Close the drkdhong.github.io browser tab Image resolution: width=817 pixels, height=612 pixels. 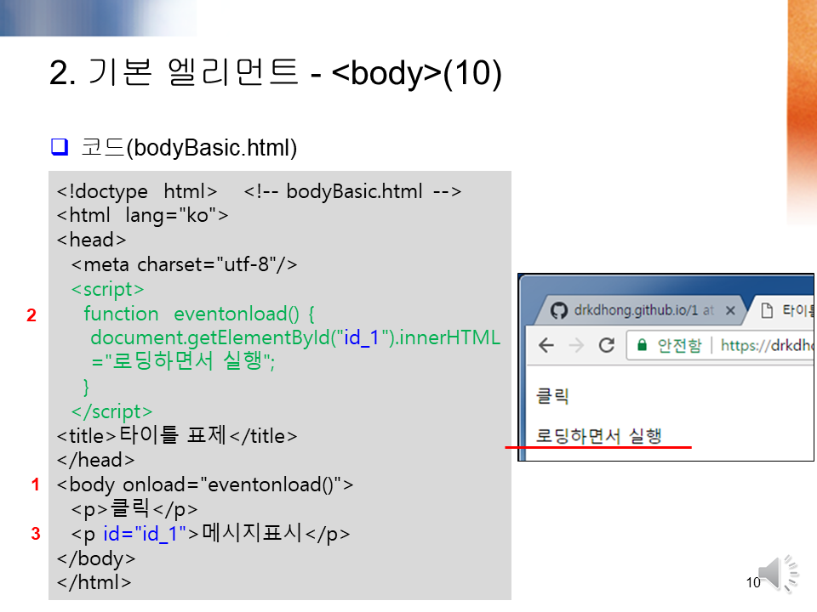(x=730, y=311)
